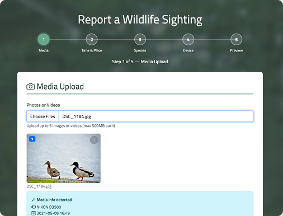The height and width of the screenshot is (216, 283).
Task: Click the calendar icon beside 2021-05-06
Action: pos(34,213)
